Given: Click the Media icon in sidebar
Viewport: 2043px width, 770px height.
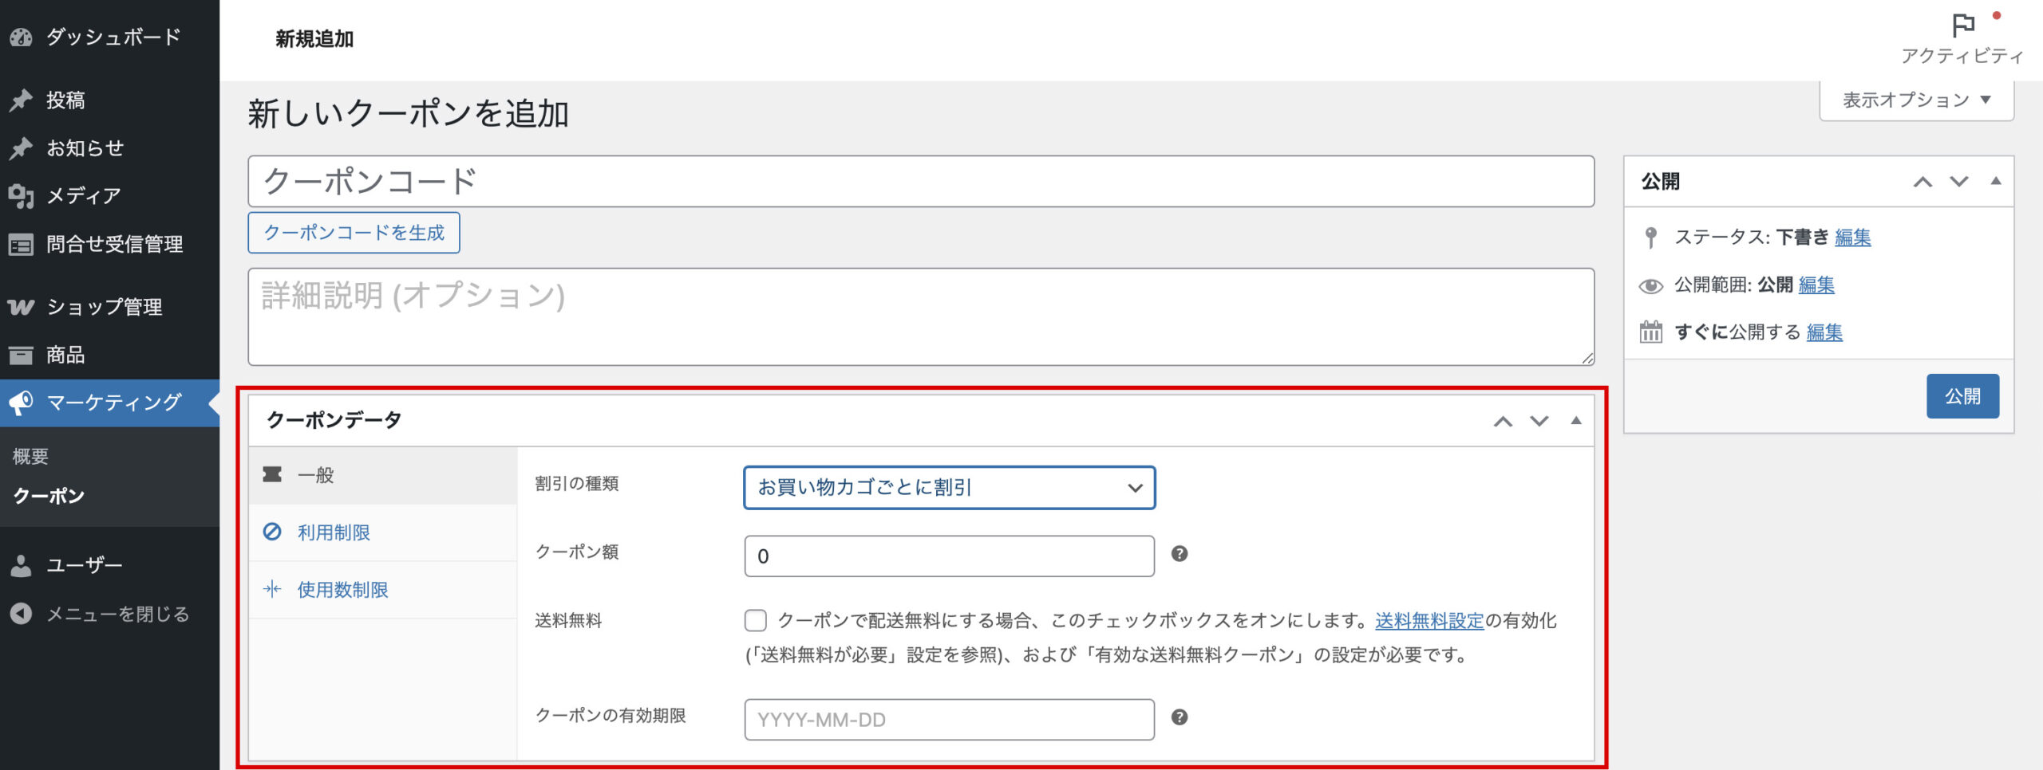Looking at the screenshot, I should (21, 195).
